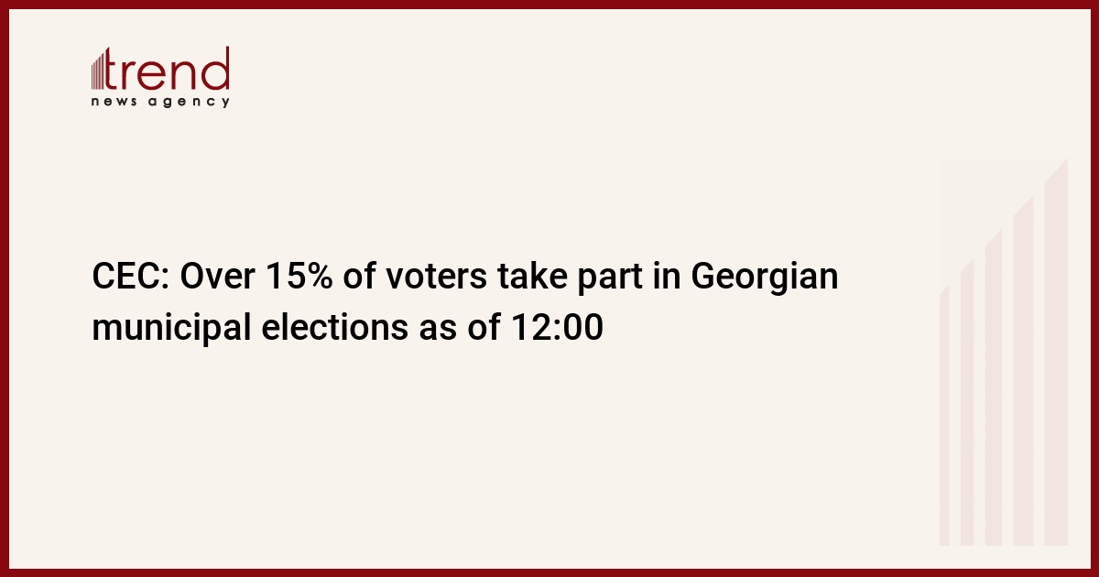Click the middle bar of the faded chart graphic

coord(994,387)
